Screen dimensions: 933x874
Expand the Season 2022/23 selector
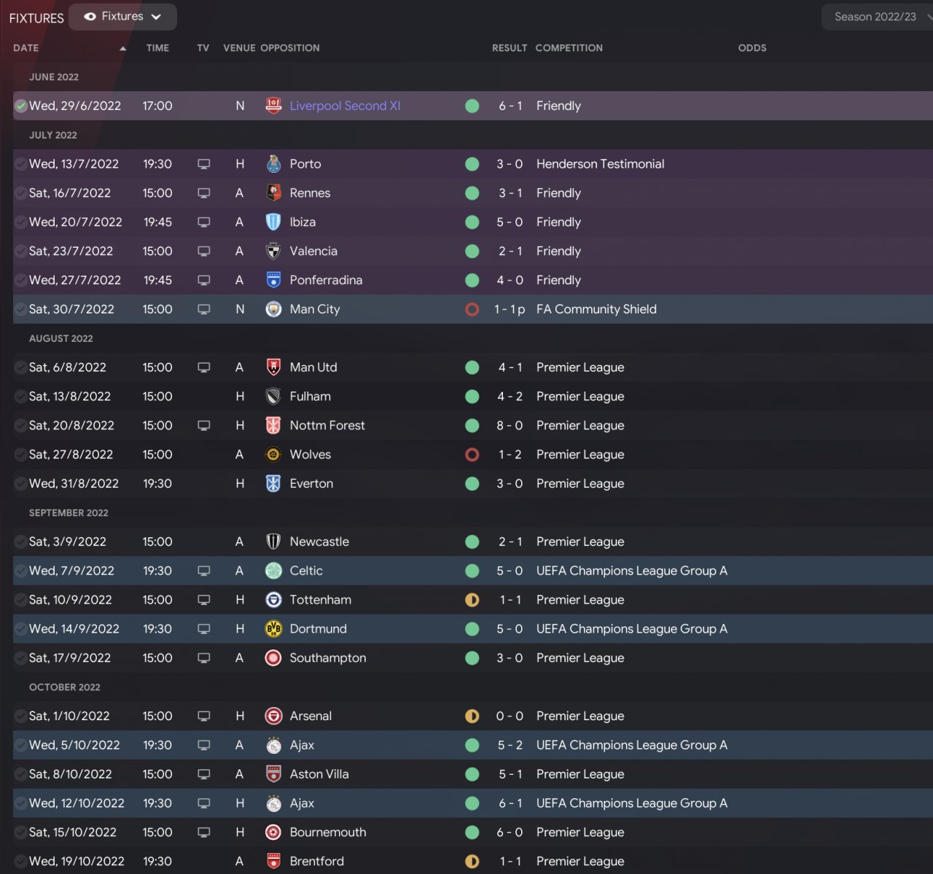point(877,17)
